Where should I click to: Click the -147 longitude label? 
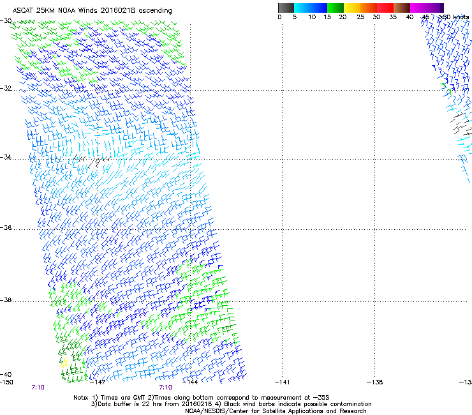pyautogui.click(x=98, y=382)
